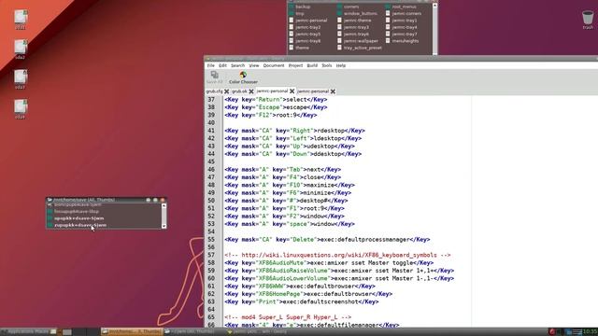The height and width of the screenshot is (336, 598).
Task: Open the corners folder in file manager
Action: (x=348, y=7)
